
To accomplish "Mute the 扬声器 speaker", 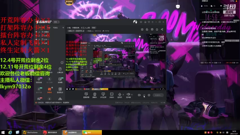I will [128, 95].
